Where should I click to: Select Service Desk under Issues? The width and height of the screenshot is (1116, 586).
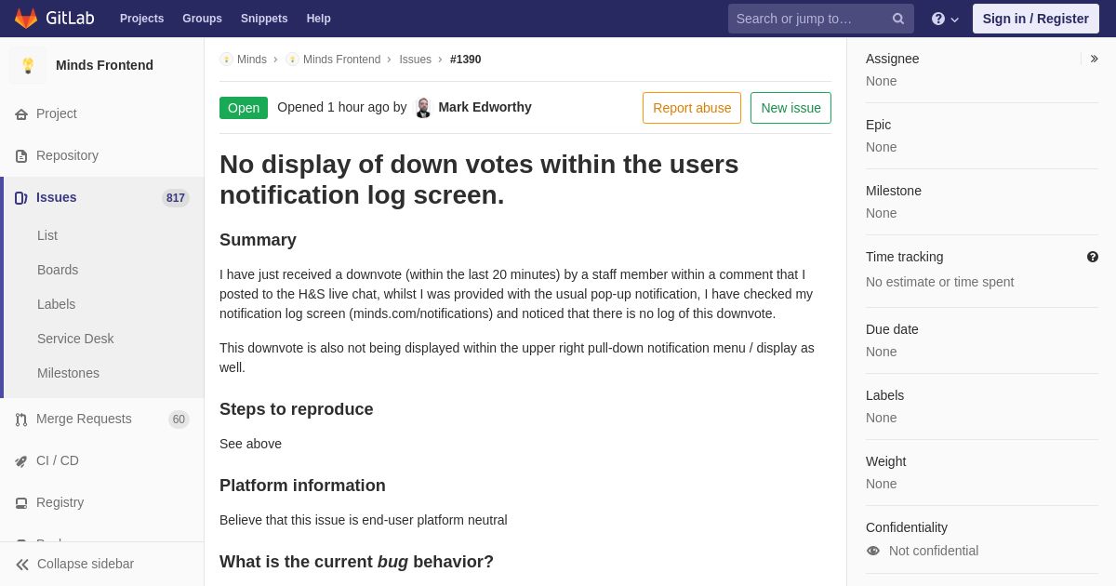(75, 339)
